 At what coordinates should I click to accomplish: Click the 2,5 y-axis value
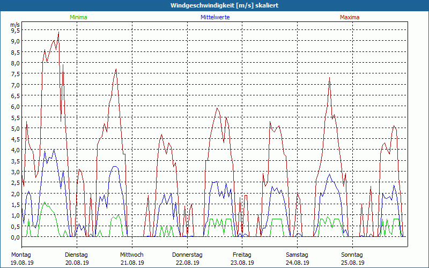pyautogui.click(x=16, y=183)
